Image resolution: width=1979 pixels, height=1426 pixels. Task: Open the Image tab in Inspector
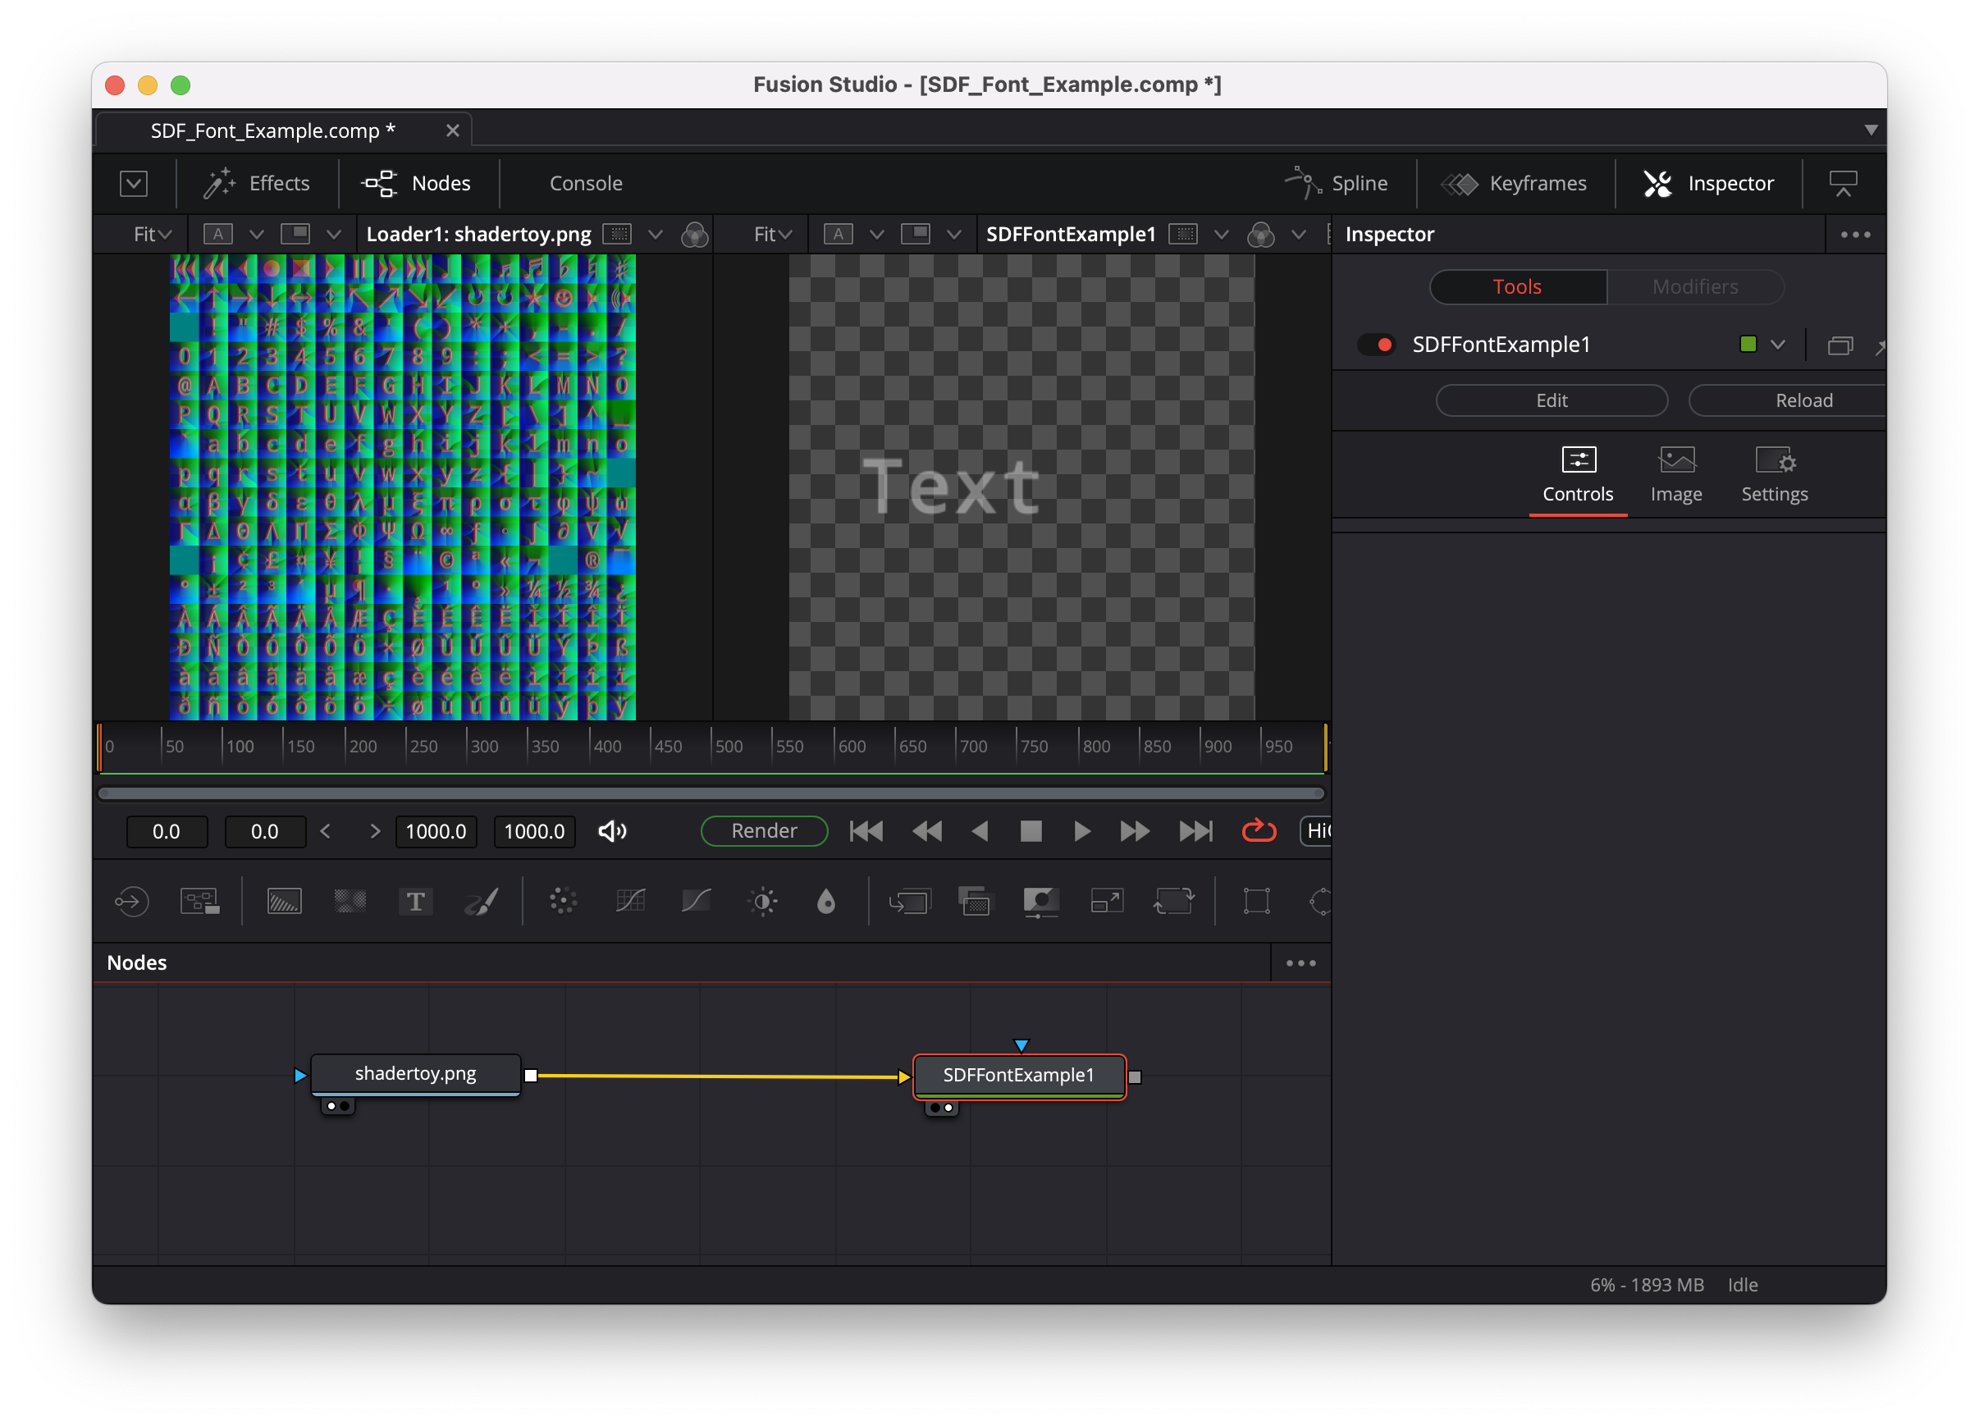point(1676,476)
